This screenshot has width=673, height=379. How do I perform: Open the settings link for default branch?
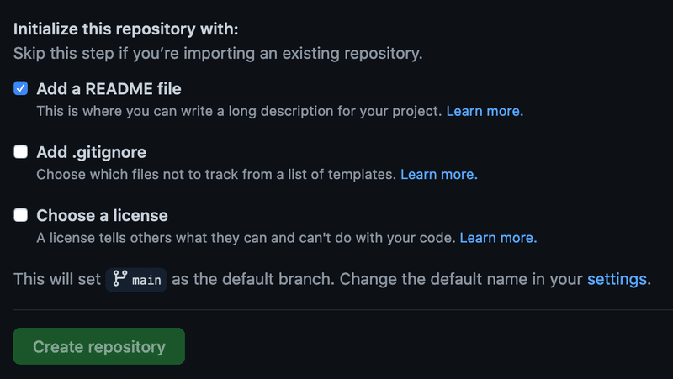[617, 279]
